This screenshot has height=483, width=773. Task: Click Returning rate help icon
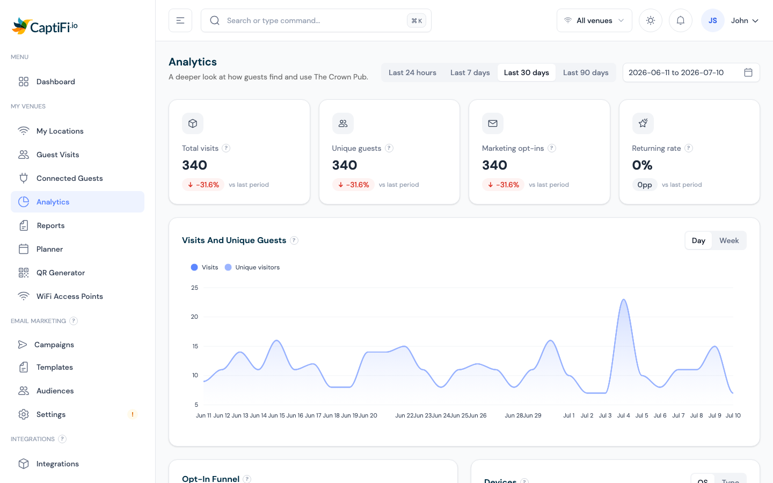(689, 148)
